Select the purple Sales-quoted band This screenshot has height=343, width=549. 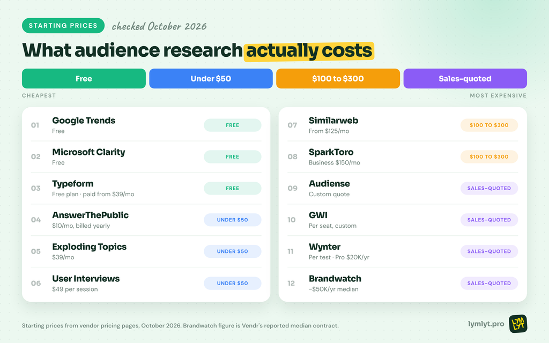pyautogui.click(x=465, y=78)
